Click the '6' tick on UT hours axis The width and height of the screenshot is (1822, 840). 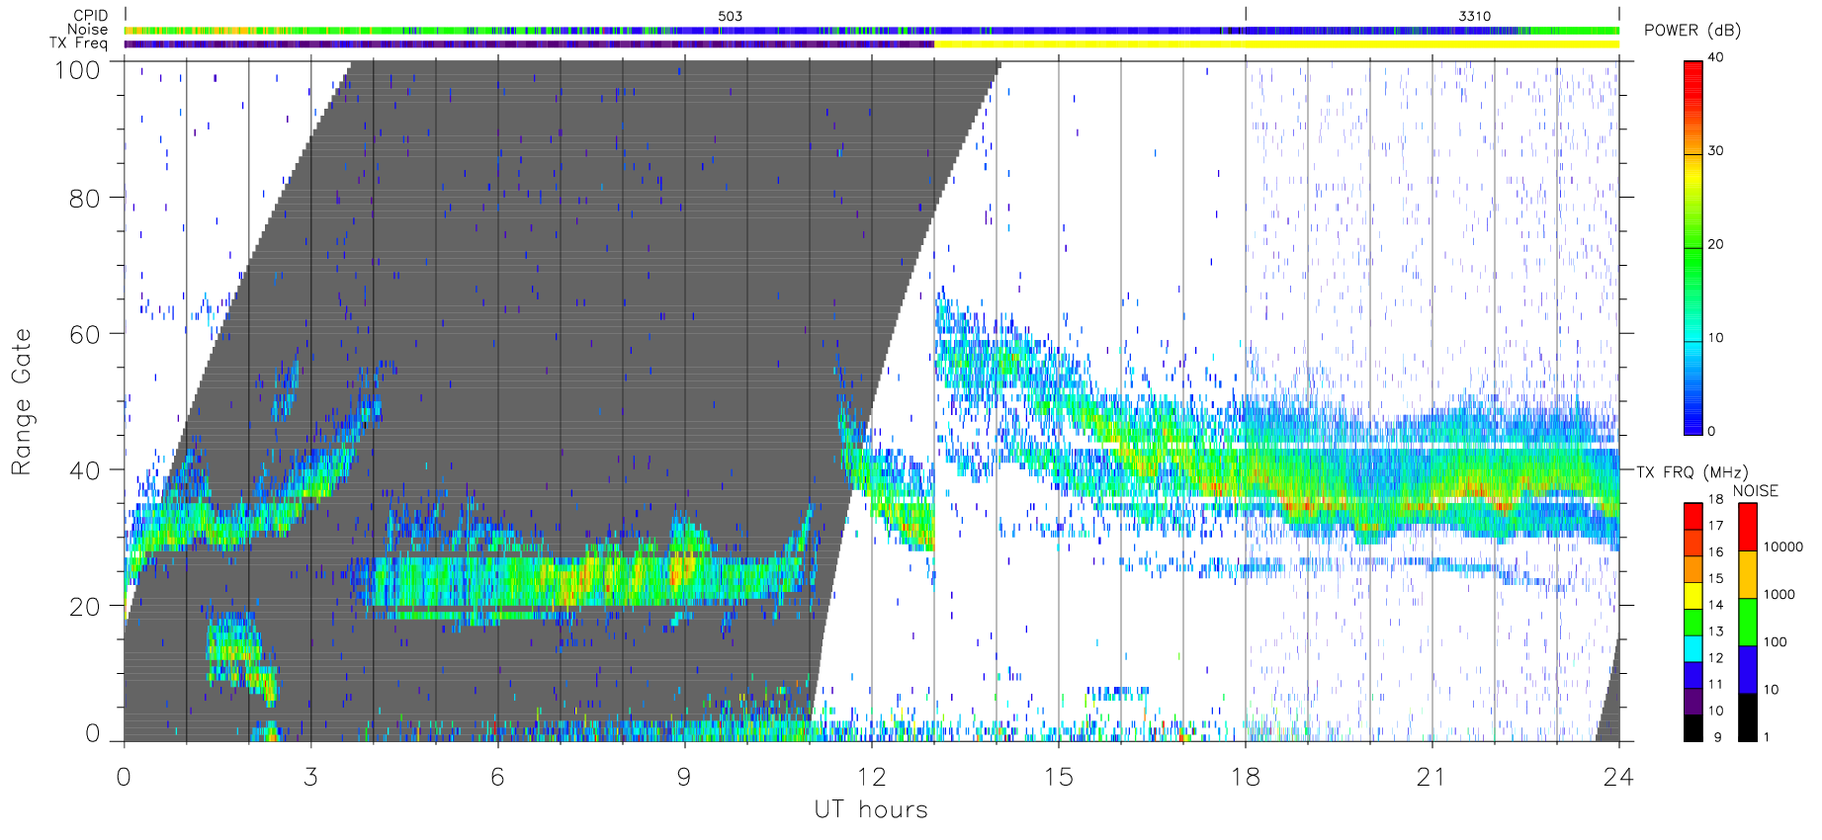pos(497,777)
